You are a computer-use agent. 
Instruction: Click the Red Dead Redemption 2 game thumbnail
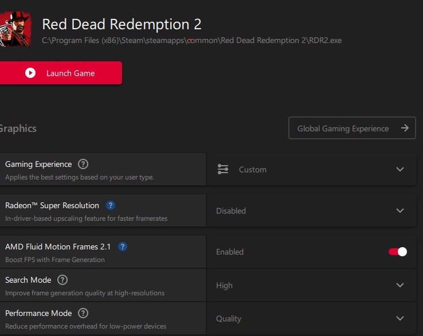tap(15, 29)
